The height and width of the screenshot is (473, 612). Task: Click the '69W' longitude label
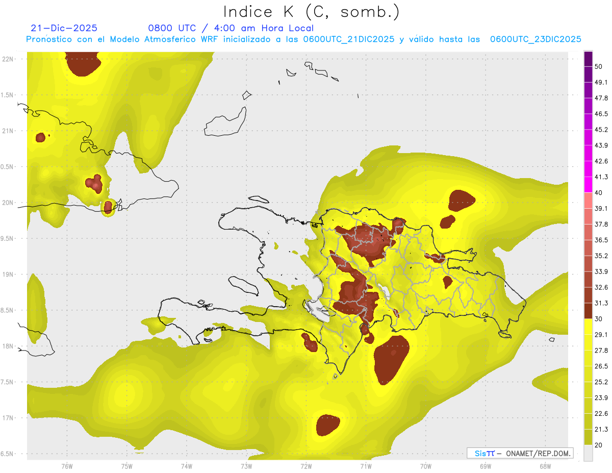coord(486,466)
